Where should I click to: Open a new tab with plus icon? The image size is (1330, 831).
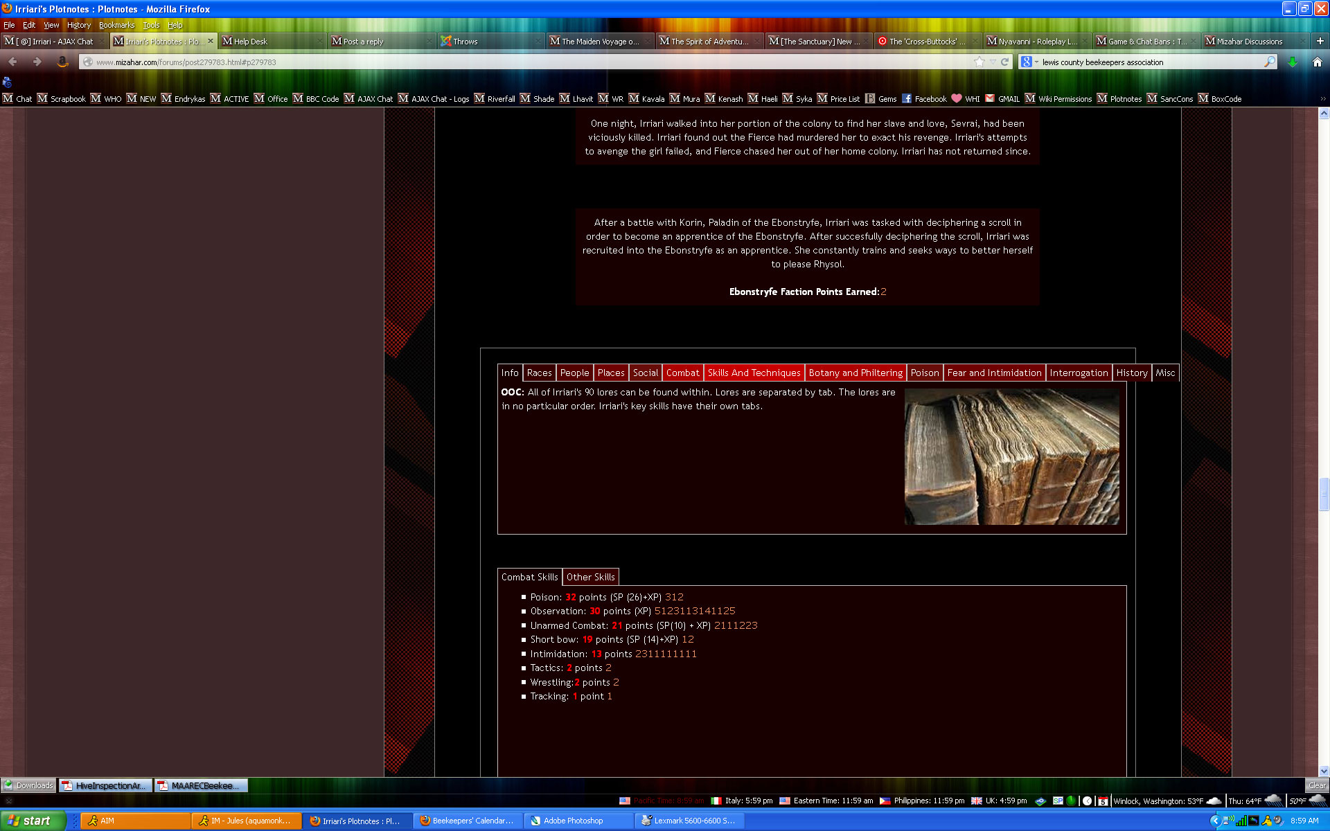(1320, 41)
